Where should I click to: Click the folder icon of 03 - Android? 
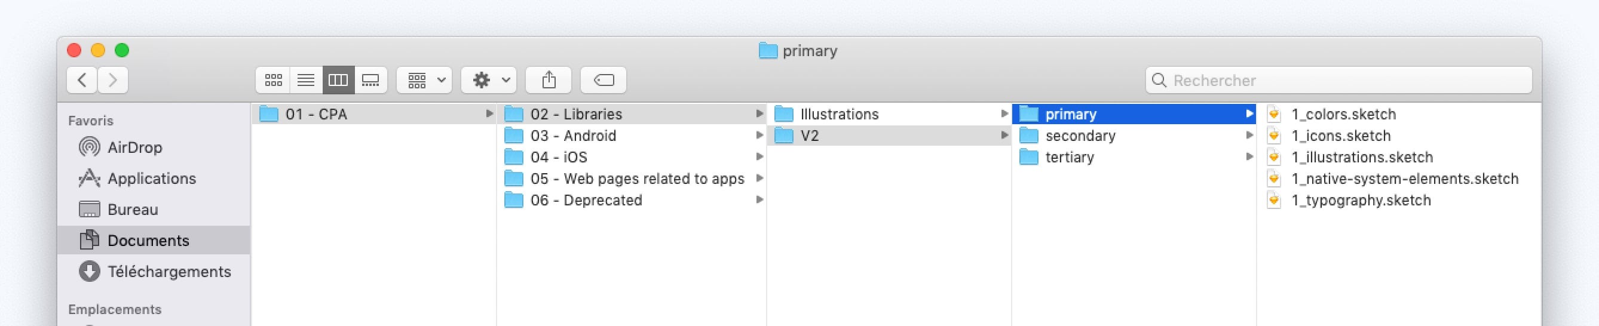[x=513, y=136]
